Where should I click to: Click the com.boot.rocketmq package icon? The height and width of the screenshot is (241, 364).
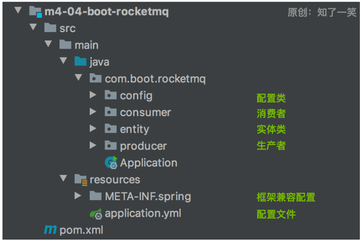coord(95,78)
